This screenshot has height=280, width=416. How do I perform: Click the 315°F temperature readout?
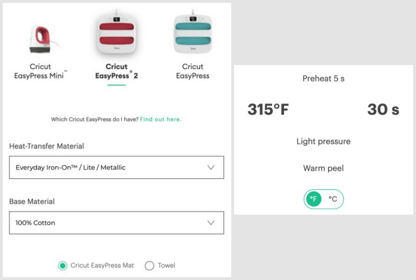(x=268, y=109)
